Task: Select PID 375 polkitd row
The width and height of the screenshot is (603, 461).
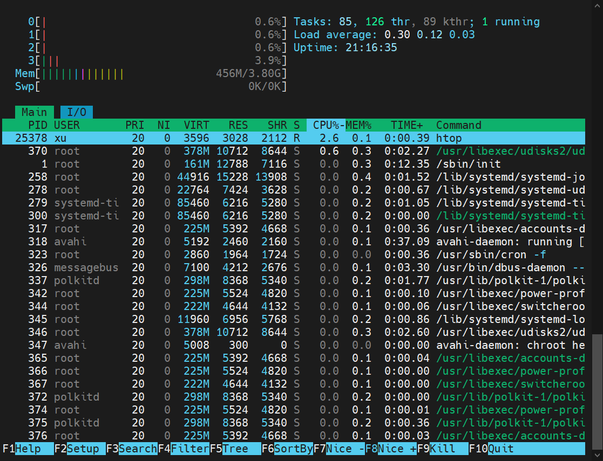Action: point(294,423)
